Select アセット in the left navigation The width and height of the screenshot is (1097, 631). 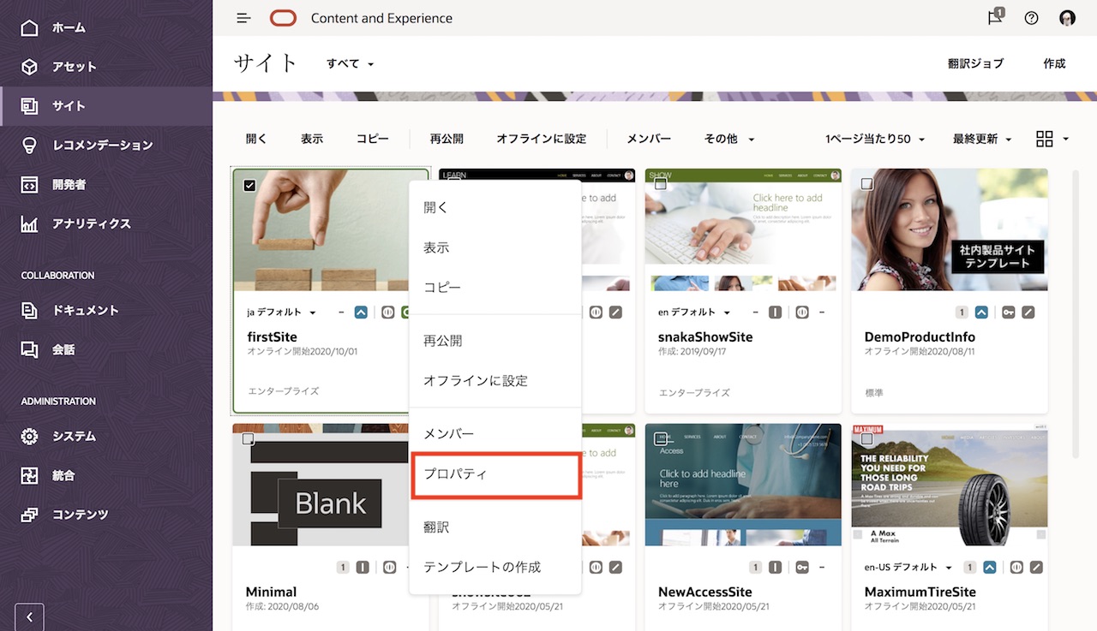(x=69, y=66)
